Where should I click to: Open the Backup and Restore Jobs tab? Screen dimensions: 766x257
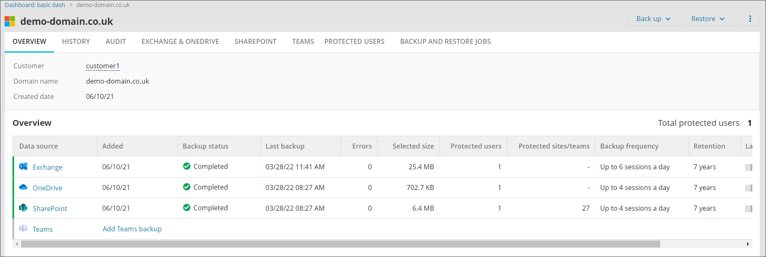445,41
